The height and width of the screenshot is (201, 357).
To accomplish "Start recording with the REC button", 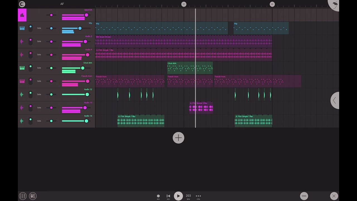I will pyautogui.click(x=158, y=197).
